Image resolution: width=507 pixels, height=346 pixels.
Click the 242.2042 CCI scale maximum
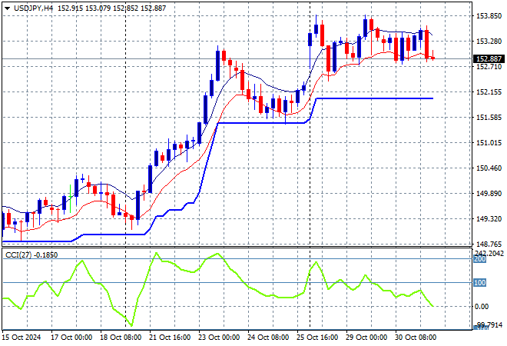click(489, 253)
